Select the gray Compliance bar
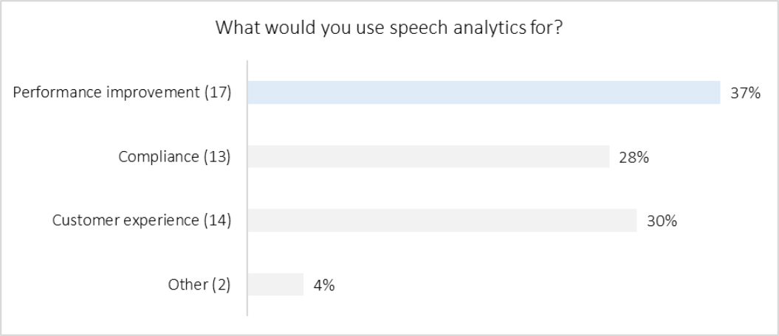 click(x=428, y=156)
